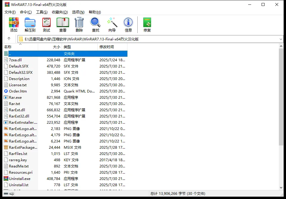286x199 pixels.
Task: Click the KEY 文件 type cell
Action: coord(71,160)
